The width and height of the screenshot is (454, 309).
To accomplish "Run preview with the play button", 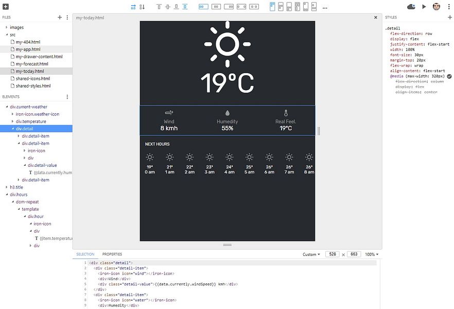I will click(x=424, y=7).
